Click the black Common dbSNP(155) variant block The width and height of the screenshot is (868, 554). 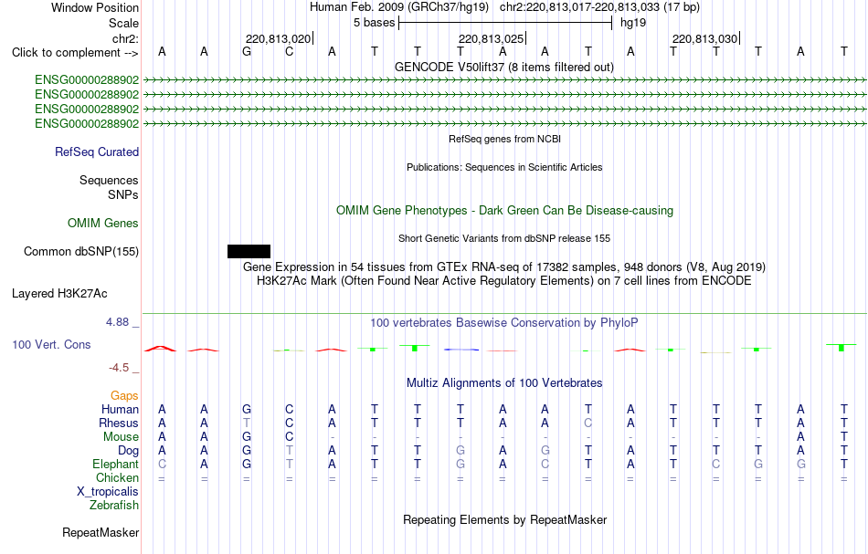pos(249,252)
